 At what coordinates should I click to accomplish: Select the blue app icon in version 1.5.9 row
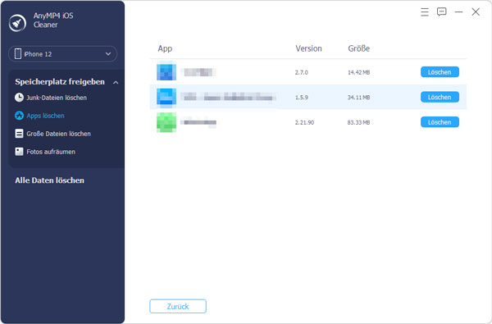click(x=166, y=97)
